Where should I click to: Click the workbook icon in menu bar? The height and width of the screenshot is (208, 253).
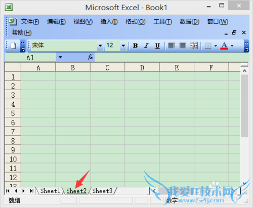[13, 21]
